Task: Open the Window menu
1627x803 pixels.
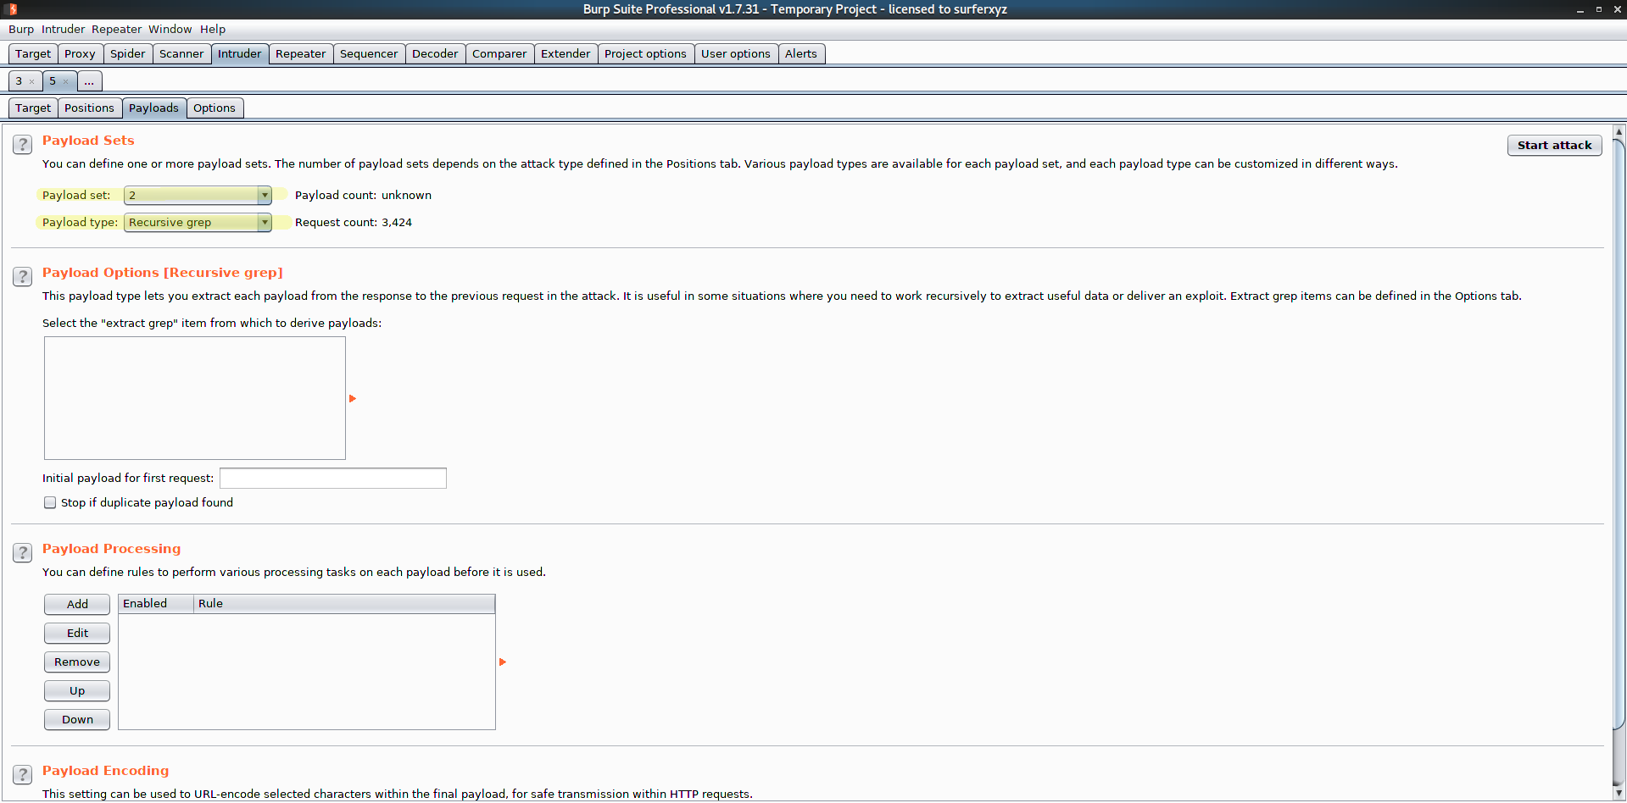Action: click(170, 29)
